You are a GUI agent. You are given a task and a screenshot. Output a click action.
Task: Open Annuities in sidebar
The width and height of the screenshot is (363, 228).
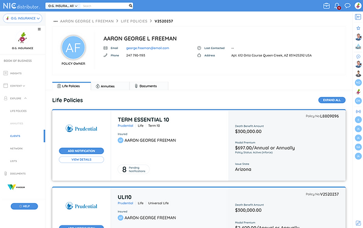16,123
